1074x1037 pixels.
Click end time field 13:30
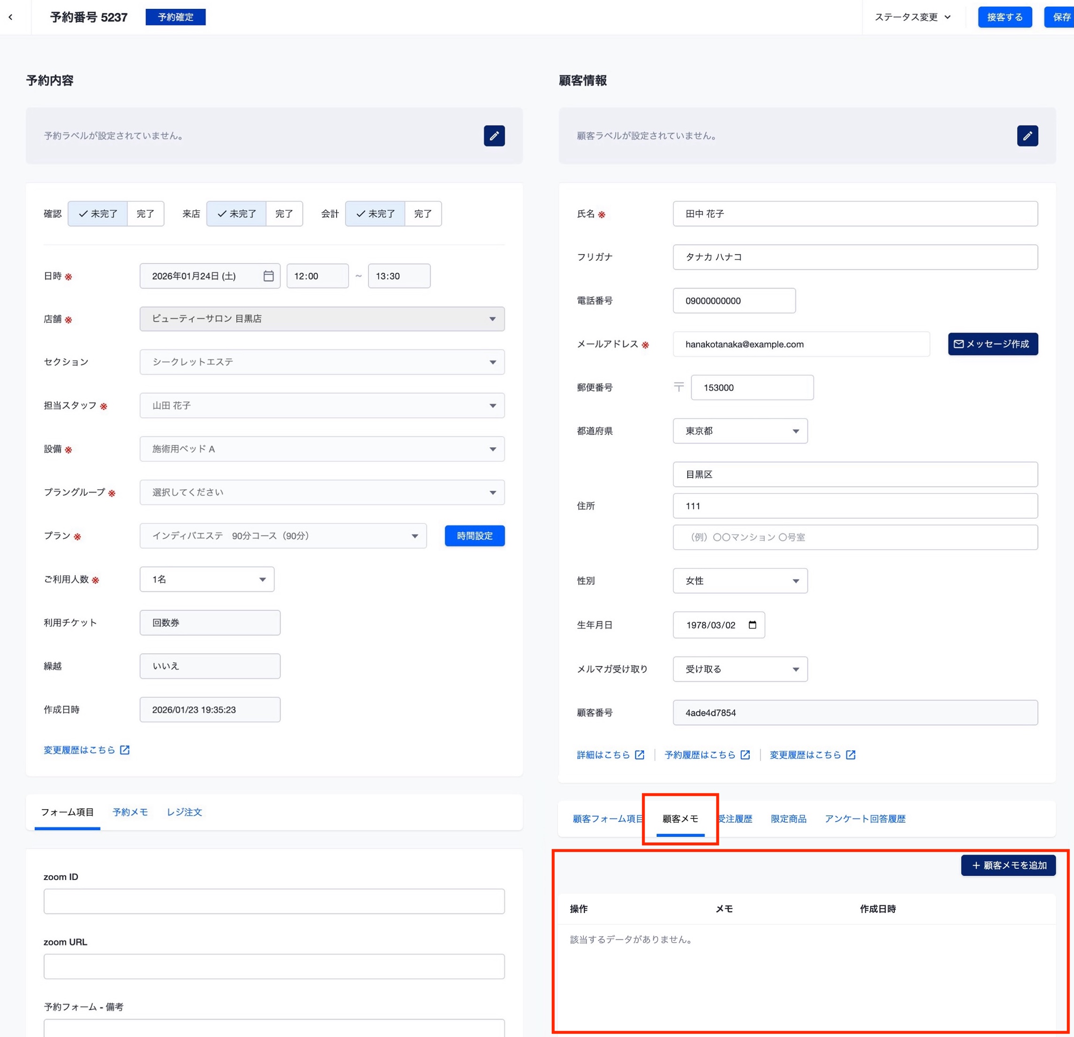399,276
